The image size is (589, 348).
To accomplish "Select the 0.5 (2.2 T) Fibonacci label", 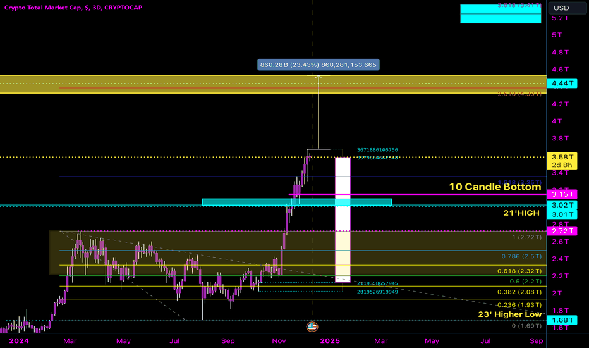I will (x=526, y=282).
